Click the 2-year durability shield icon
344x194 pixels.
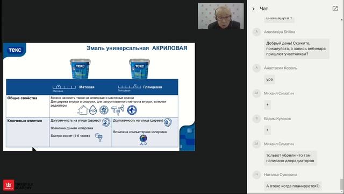tap(106, 122)
